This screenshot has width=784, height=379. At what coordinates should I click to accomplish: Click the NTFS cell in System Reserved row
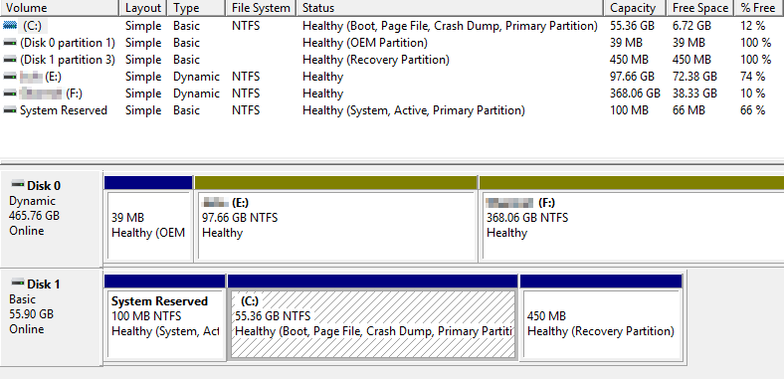246,110
